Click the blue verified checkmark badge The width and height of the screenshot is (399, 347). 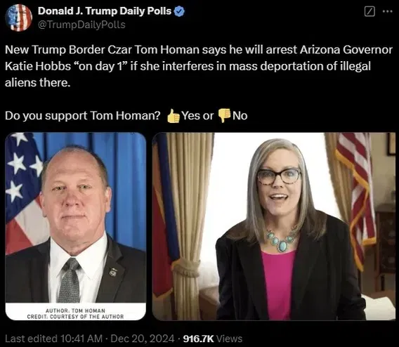tap(179, 11)
